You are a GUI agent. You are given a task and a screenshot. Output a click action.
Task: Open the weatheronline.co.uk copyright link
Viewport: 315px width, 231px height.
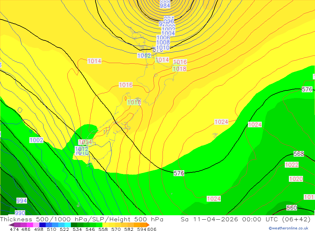coord(289,228)
